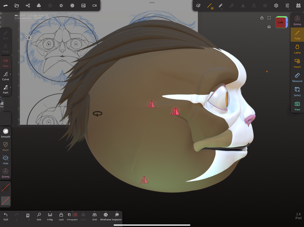The image size is (304, 227).
Task: Toggle Wireframe display
Action: tap(105, 216)
